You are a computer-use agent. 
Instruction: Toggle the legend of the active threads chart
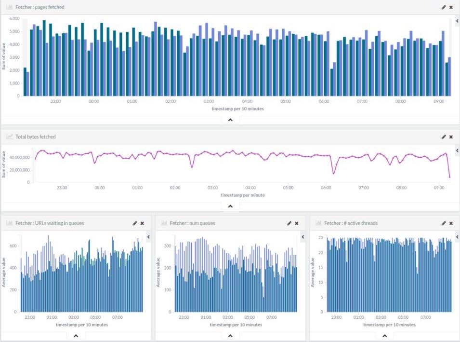457,237
